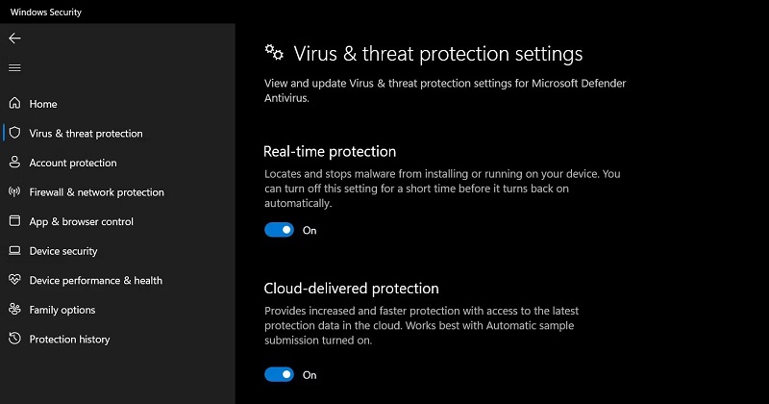Open Protection history from the sidebar
Image resolution: width=769 pixels, height=404 pixels.
[x=69, y=340]
